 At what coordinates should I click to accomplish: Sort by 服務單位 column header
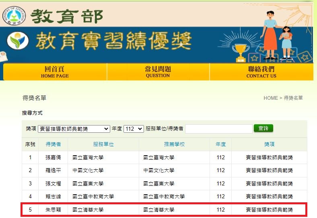(103, 144)
